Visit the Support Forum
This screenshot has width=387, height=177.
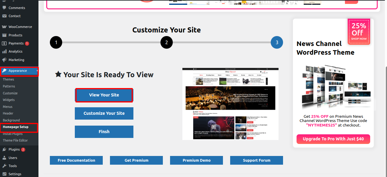click(x=257, y=160)
